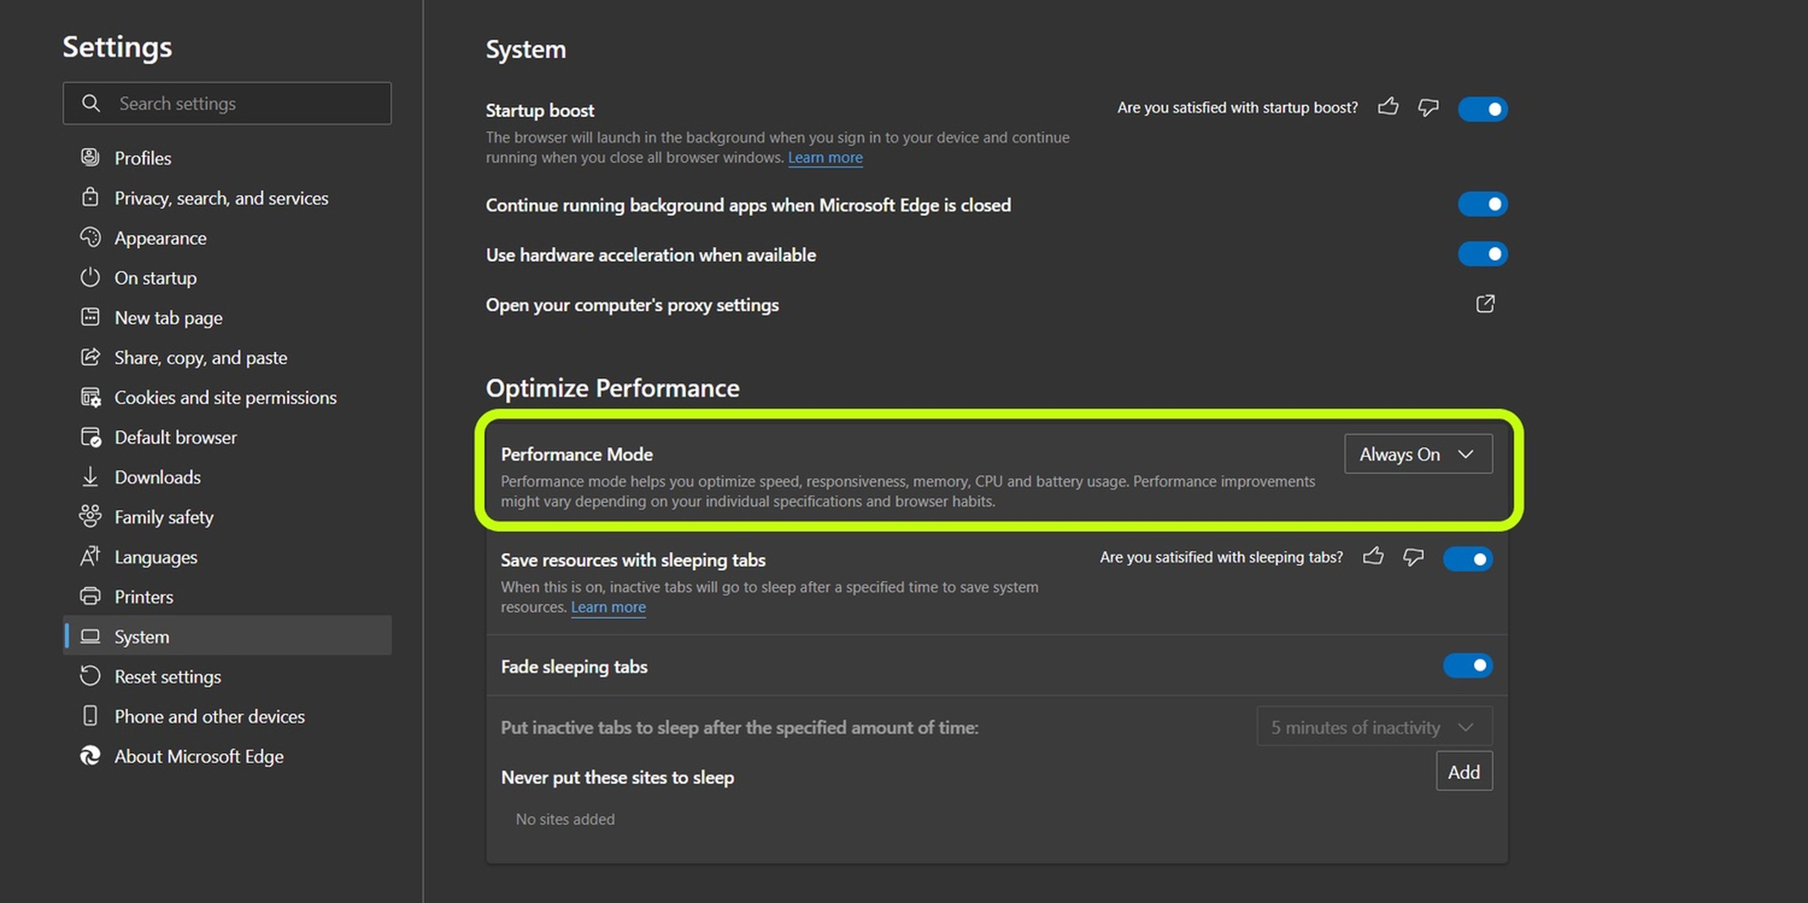Click the Profiles icon in sidebar

[x=89, y=157]
